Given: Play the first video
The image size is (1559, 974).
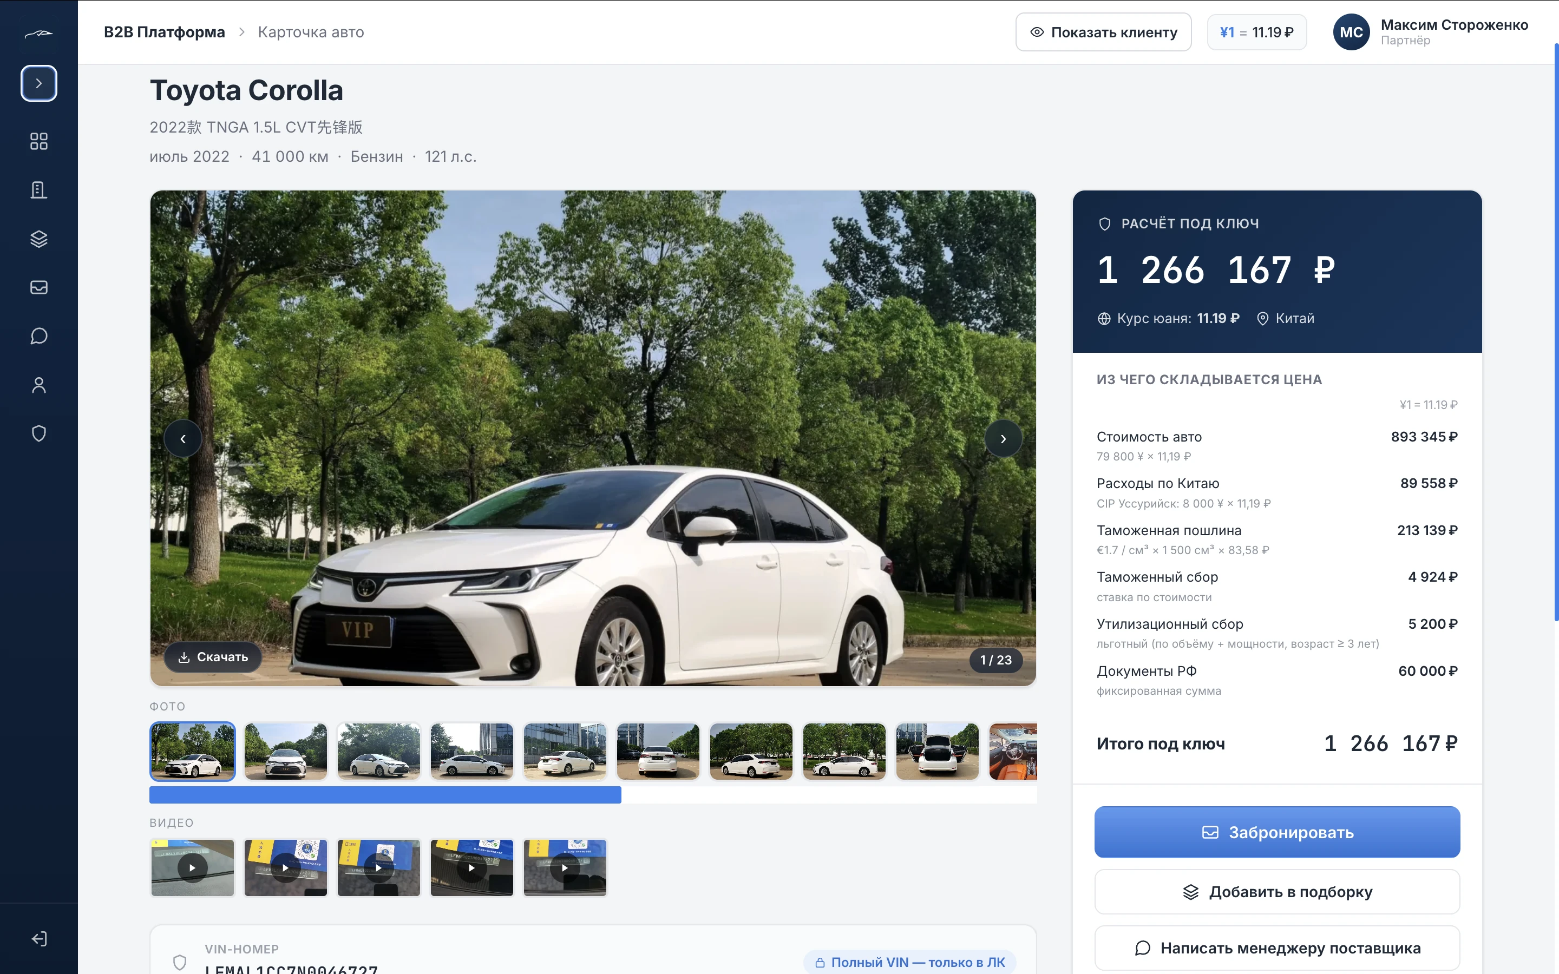Looking at the screenshot, I should point(193,868).
